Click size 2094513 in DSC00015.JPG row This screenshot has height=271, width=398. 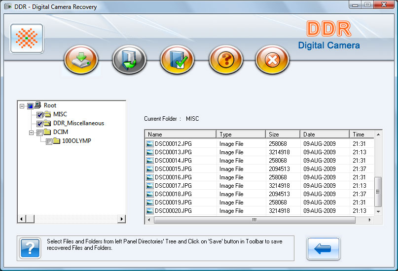coord(279,169)
